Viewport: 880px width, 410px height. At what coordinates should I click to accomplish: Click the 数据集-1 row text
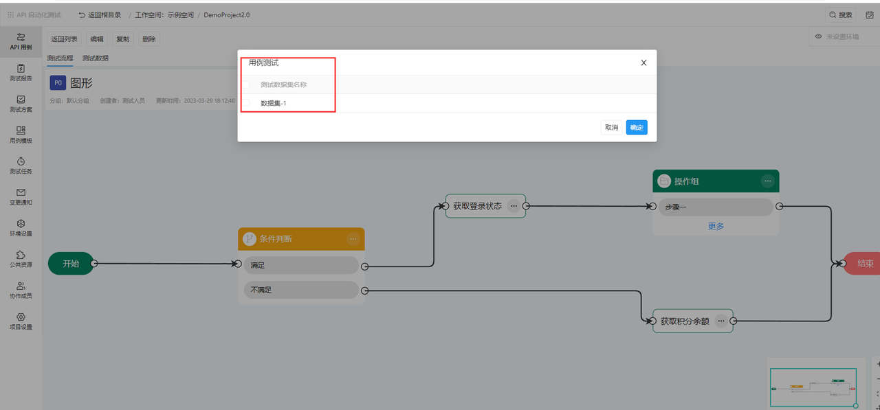click(273, 103)
